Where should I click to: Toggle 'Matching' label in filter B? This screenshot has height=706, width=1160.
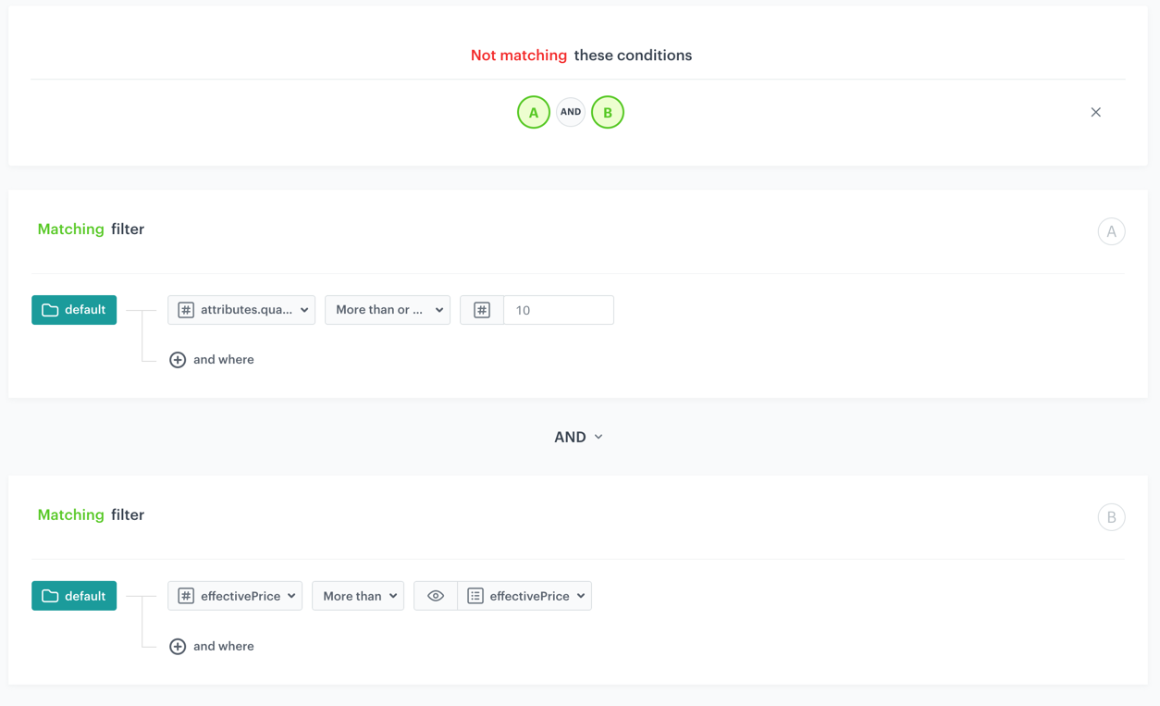pyautogui.click(x=70, y=515)
